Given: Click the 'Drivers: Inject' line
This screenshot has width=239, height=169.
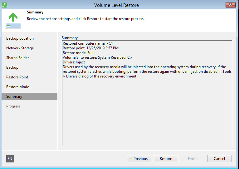Looking at the screenshot, I should click(x=74, y=62).
